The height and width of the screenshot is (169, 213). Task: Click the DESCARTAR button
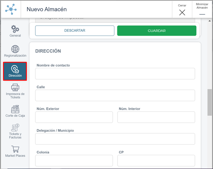coord(75,31)
